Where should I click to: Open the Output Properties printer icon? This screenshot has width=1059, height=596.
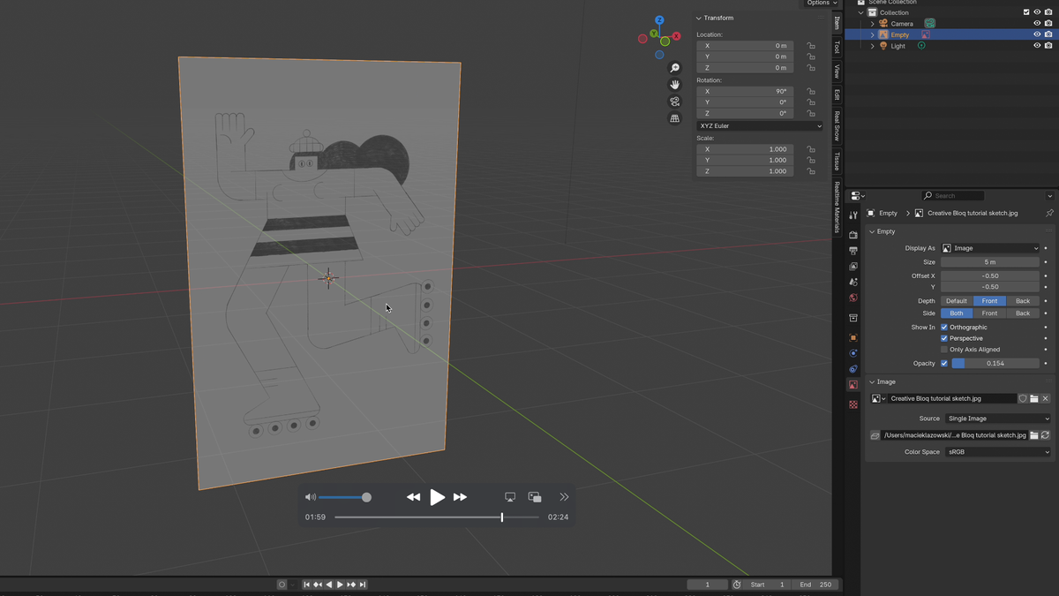pos(852,252)
